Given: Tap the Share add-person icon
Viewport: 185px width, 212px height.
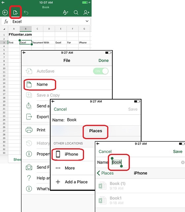Looking at the screenshot, I should [86, 13].
